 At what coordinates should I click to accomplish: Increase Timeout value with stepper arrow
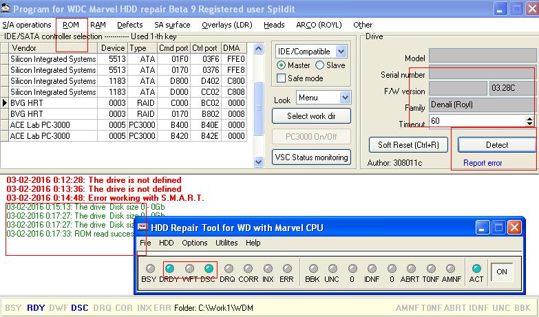coord(529,118)
